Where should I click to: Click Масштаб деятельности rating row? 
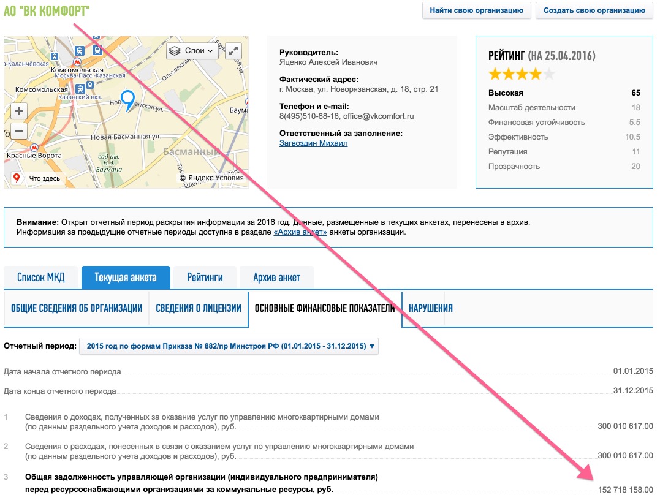[564, 107]
